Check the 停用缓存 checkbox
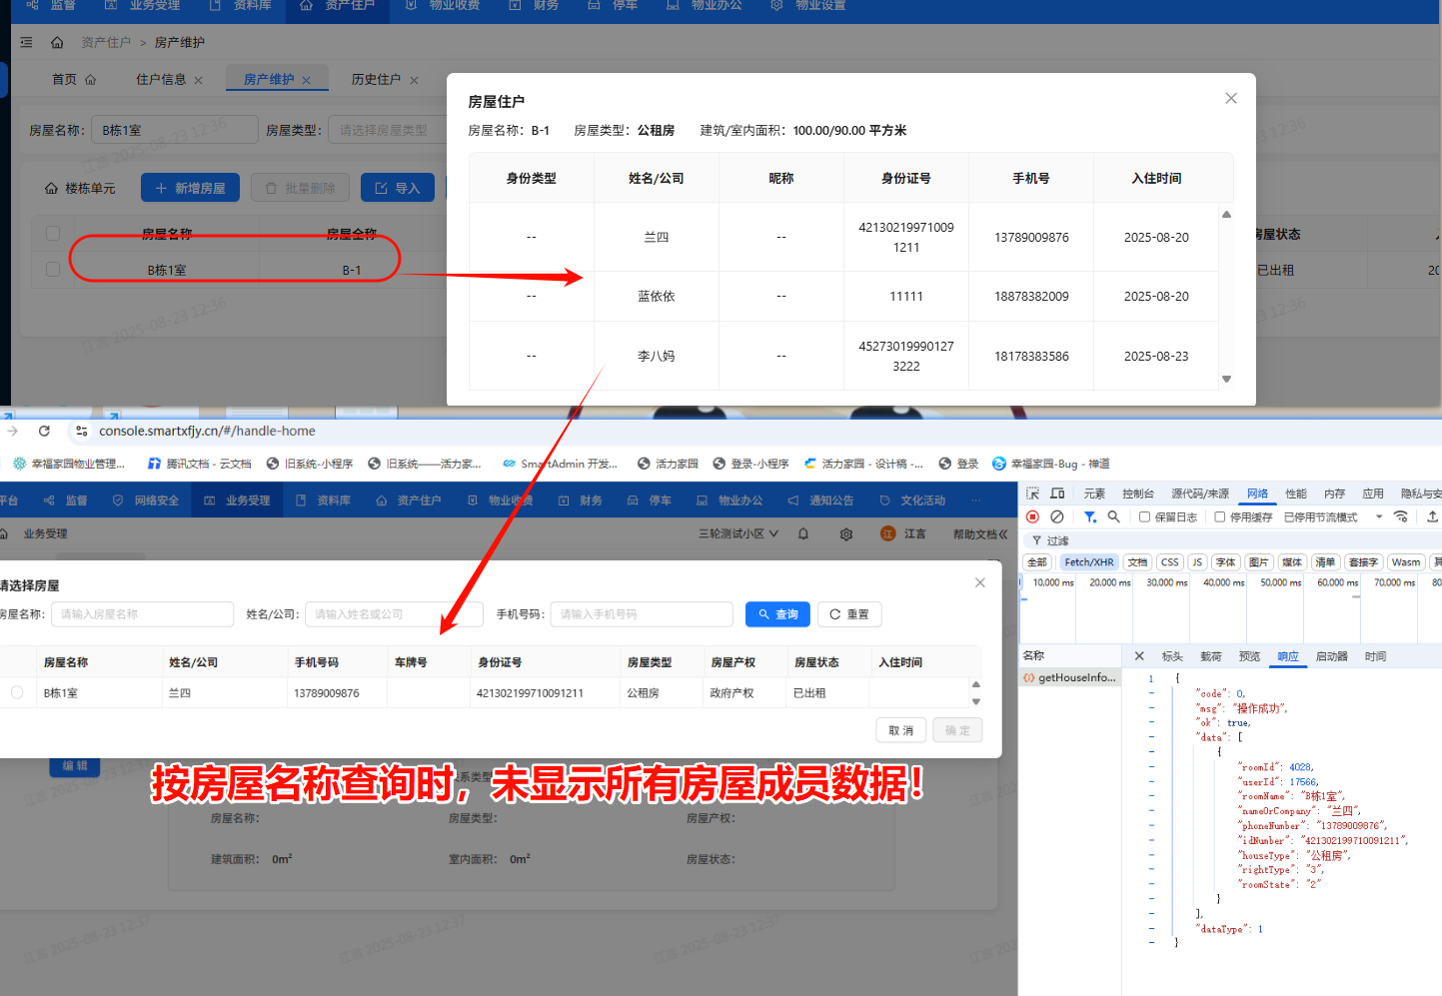1442x996 pixels. 1220,517
